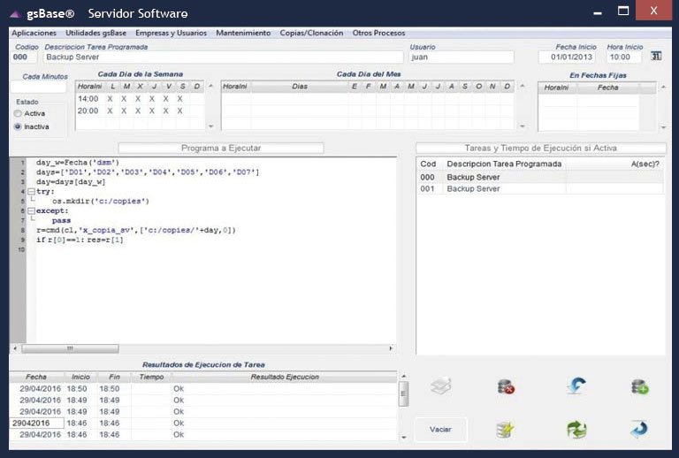The image size is (679, 458).
Task: Toggle the V (Friday) mark in 14:00 row
Action: (166, 99)
